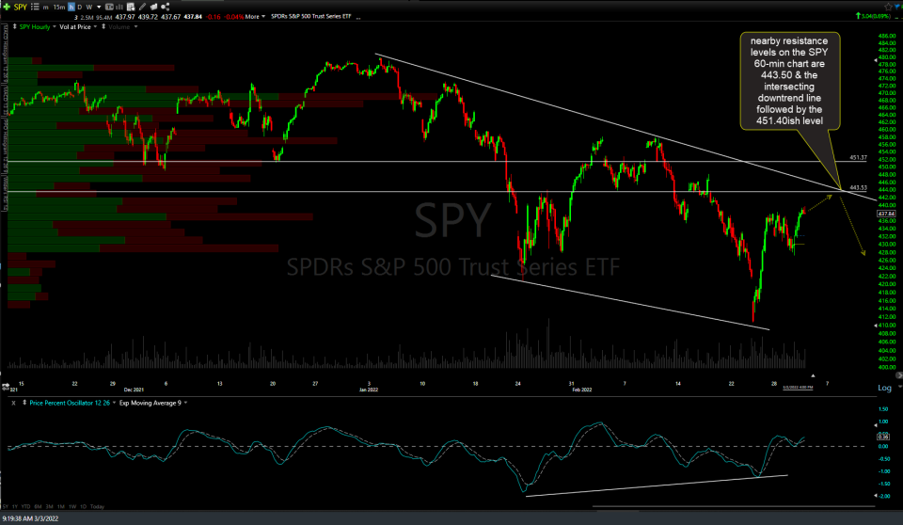Select the minute (m) timeframe
The height and width of the screenshot is (525, 903).
[45, 8]
